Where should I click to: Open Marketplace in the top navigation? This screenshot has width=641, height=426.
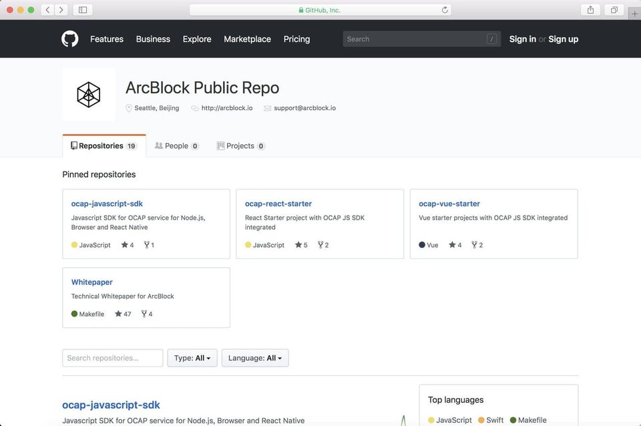tap(247, 39)
